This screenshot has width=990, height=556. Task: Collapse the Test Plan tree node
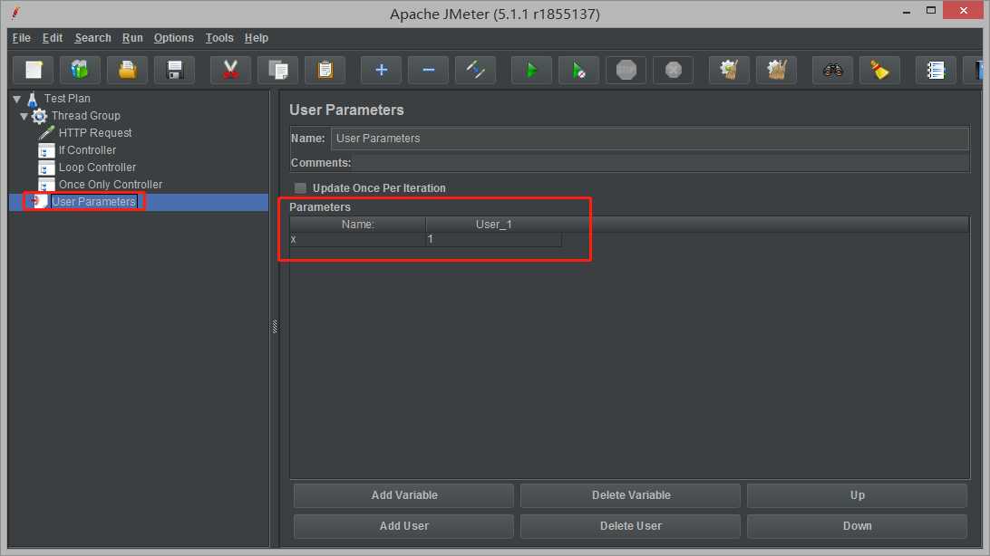coord(17,99)
